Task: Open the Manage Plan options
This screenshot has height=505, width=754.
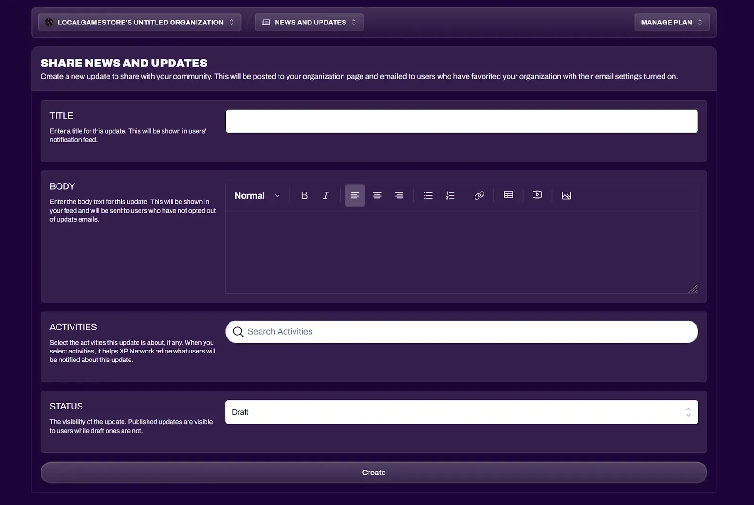Action: click(x=672, y=22)
